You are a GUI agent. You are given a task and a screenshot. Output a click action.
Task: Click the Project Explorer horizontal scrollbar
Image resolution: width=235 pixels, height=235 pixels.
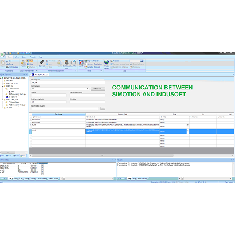pos(8,152)
